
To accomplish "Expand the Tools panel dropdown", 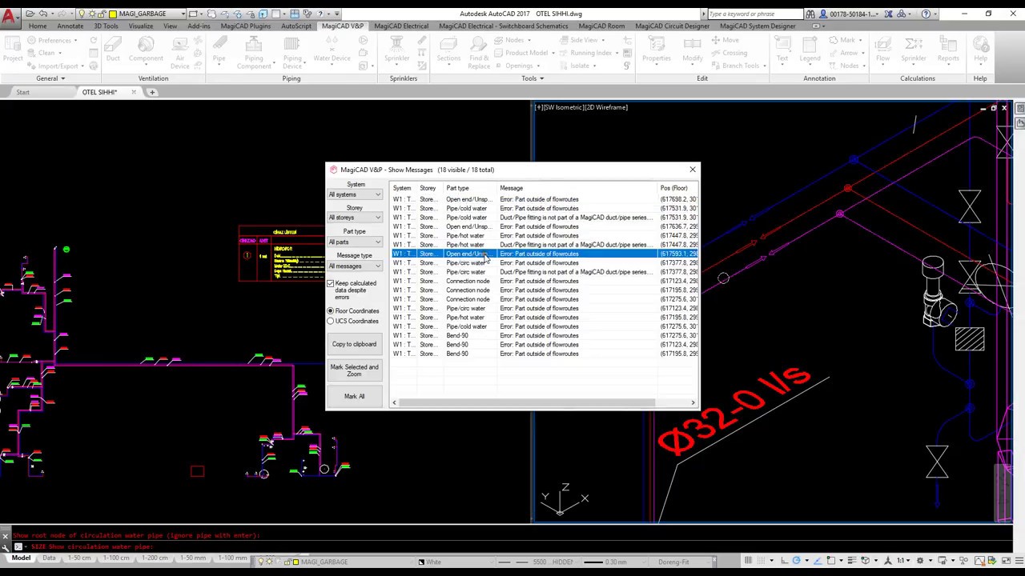I will click(x=533, y=78).
